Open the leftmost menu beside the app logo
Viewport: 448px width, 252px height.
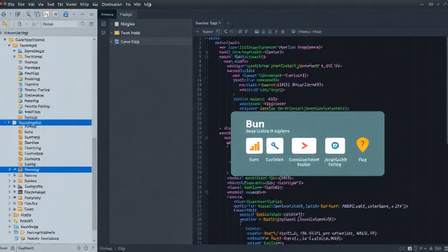[x=11, y=4]
